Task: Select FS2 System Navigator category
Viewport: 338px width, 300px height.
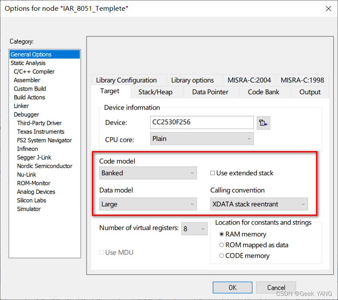Action: 44,140
